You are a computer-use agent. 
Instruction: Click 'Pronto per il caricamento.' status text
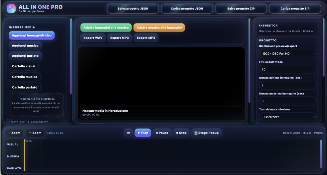[x=29, y=122]
